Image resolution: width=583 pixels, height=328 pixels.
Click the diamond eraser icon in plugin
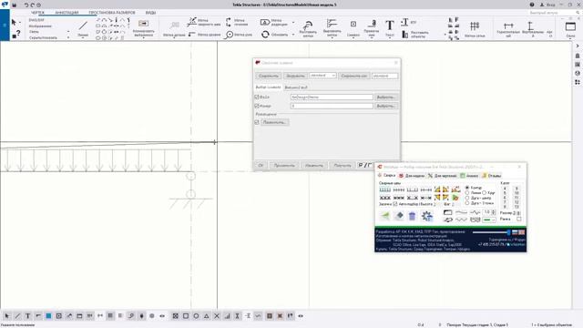coord(399,216)
